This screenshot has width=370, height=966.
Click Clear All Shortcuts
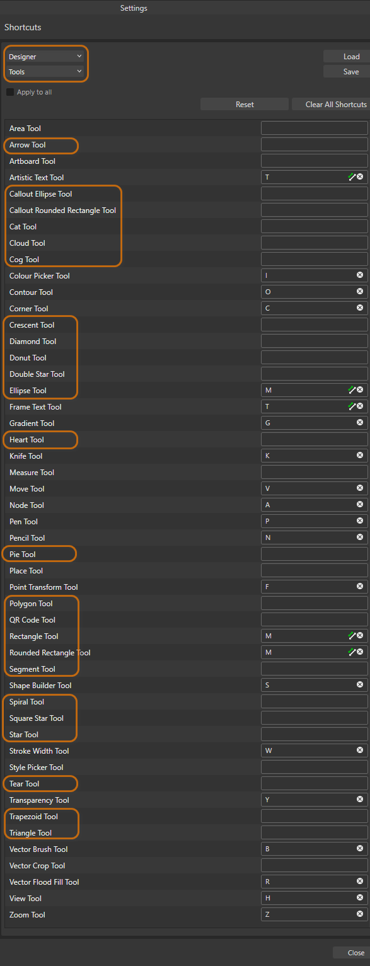coord(331,105)
